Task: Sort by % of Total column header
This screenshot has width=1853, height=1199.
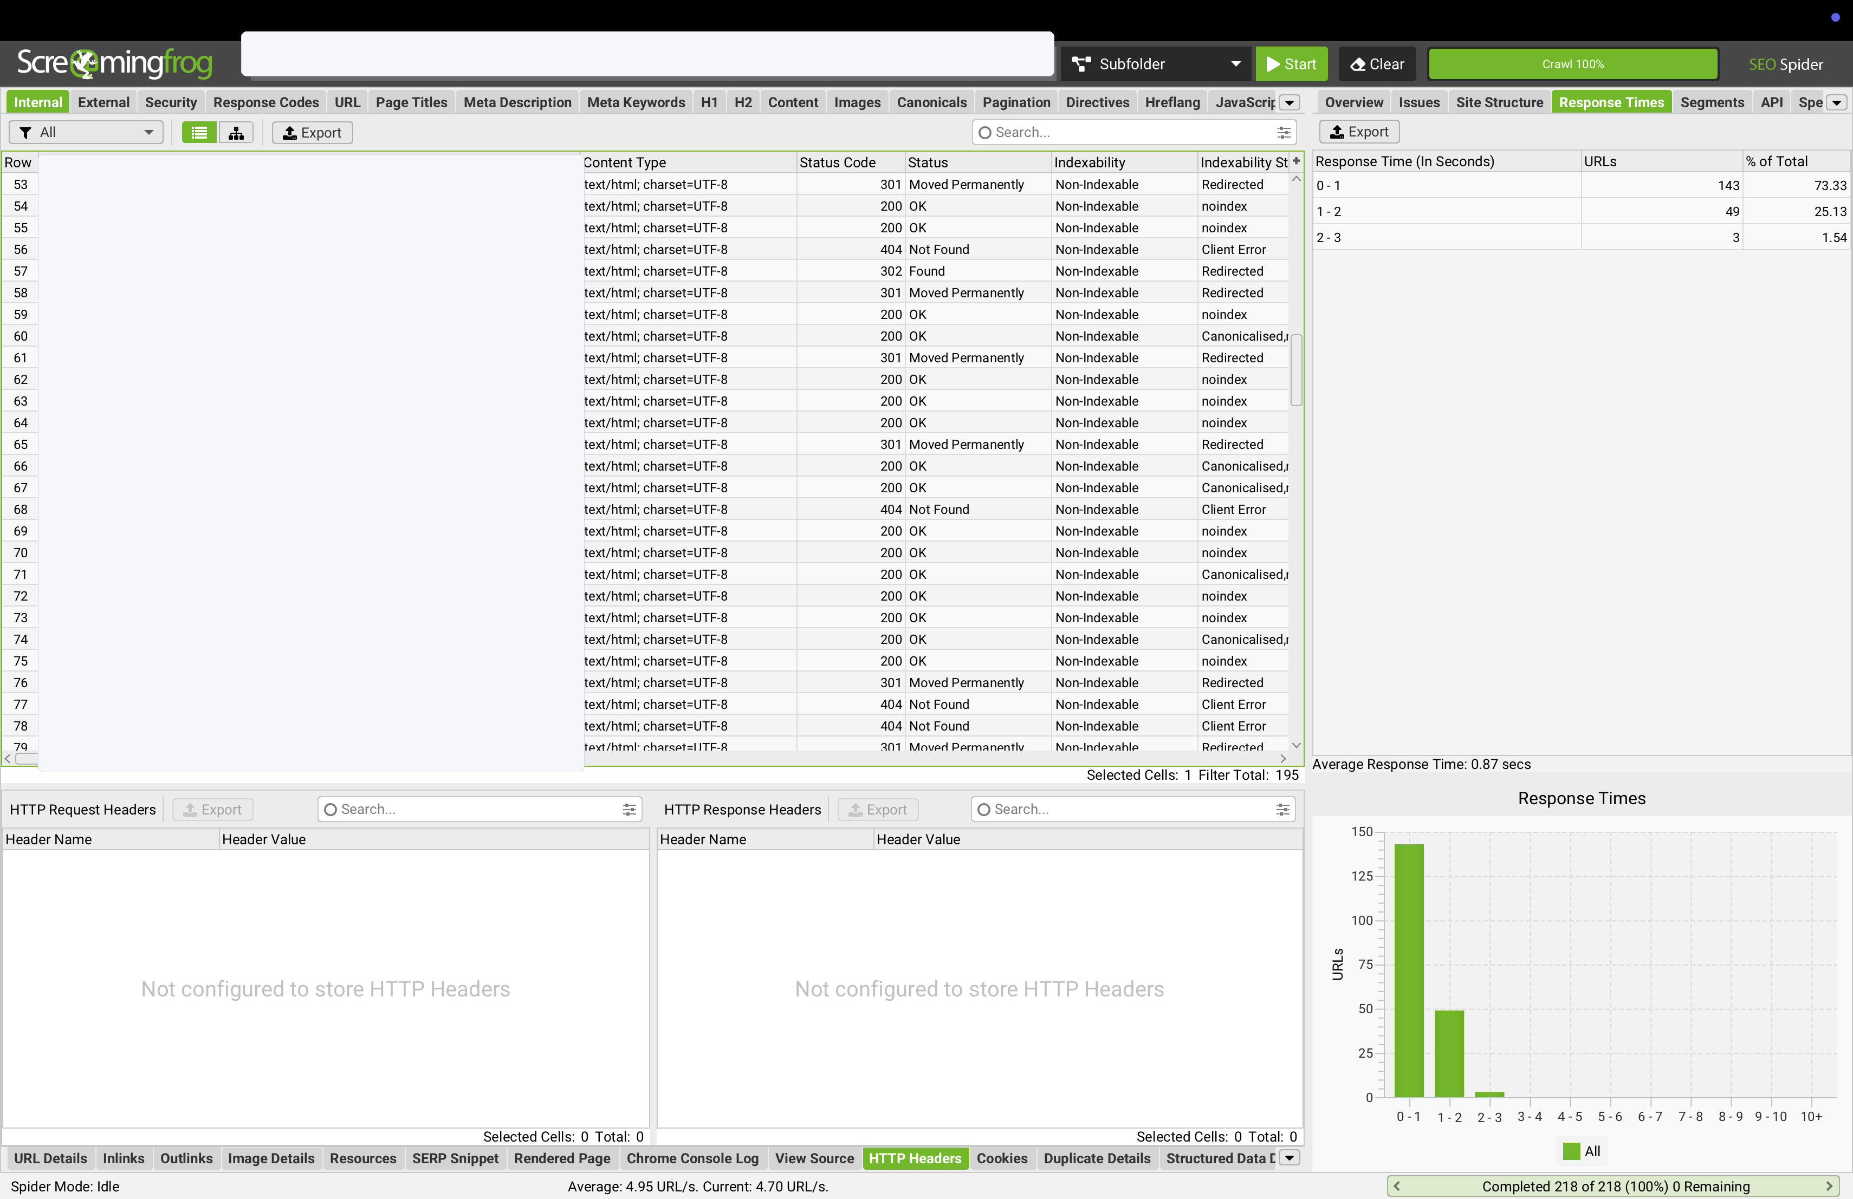Action: coord(1796,161)
